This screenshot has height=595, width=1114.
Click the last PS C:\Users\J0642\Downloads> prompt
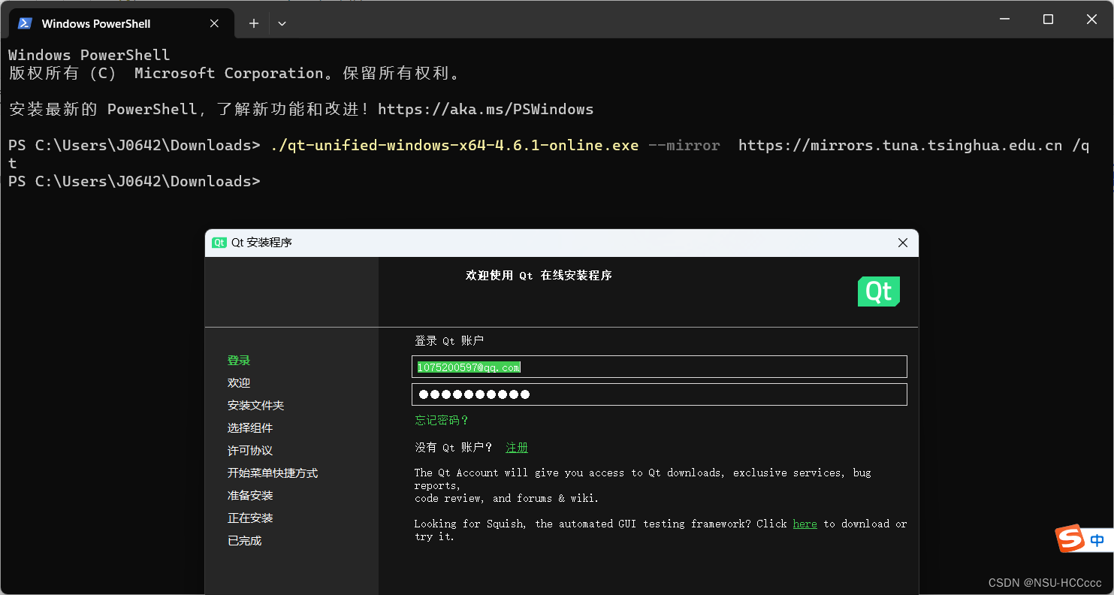pyautogui.click(x=134, y=181)
